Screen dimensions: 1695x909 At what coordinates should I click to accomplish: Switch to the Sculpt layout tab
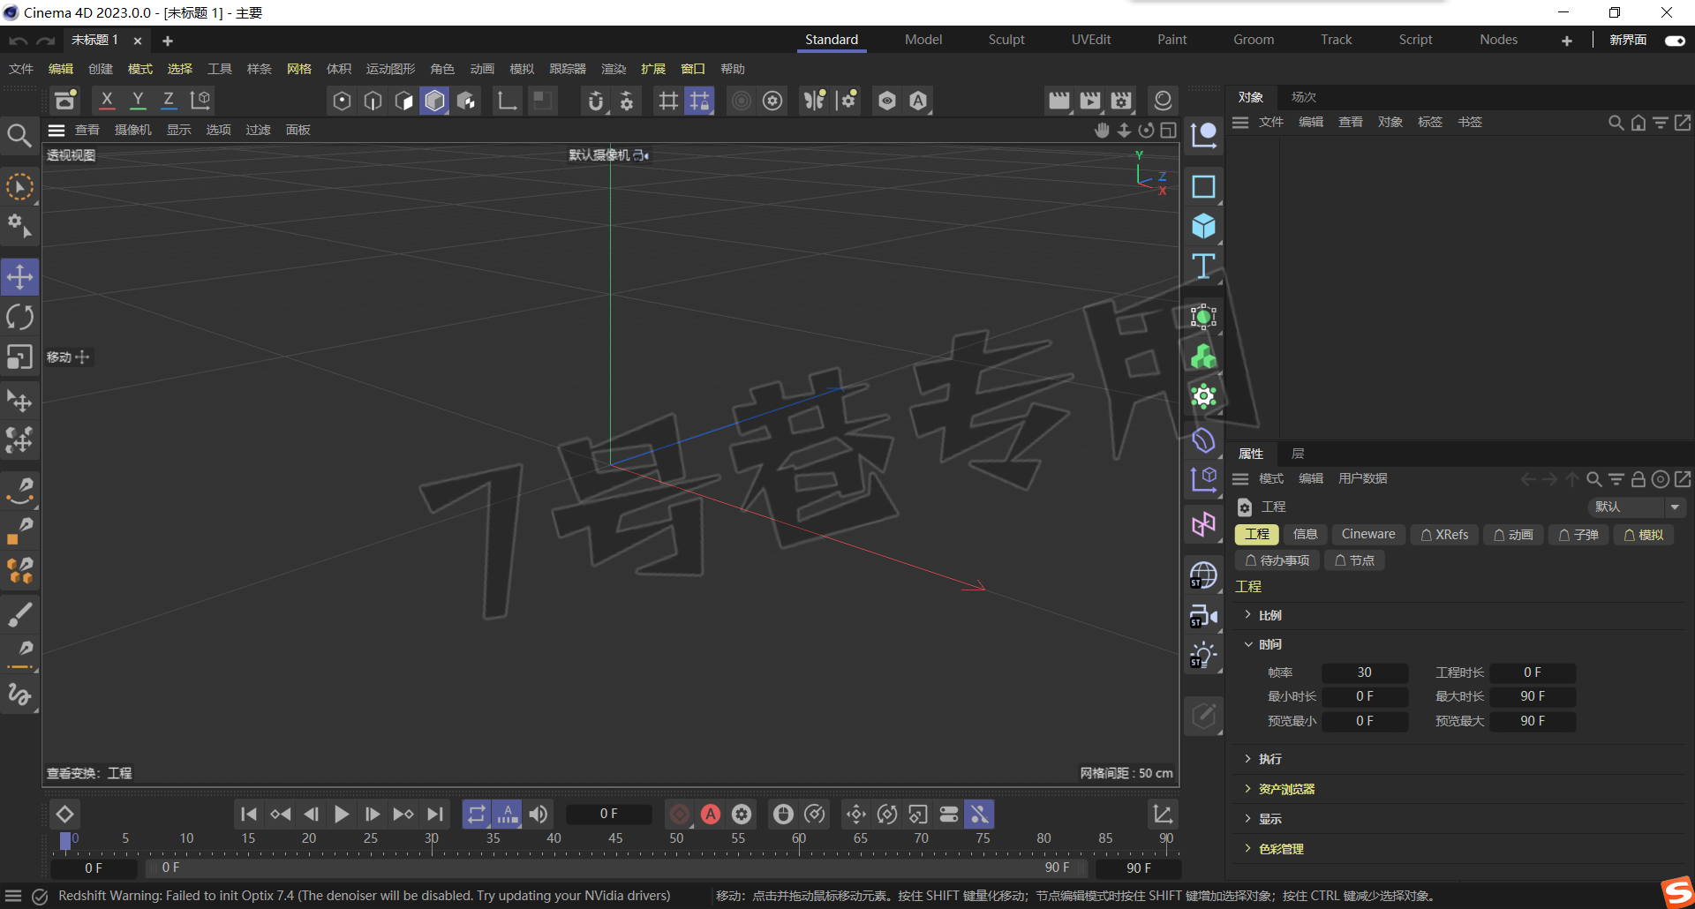(x=1006, y=40)
